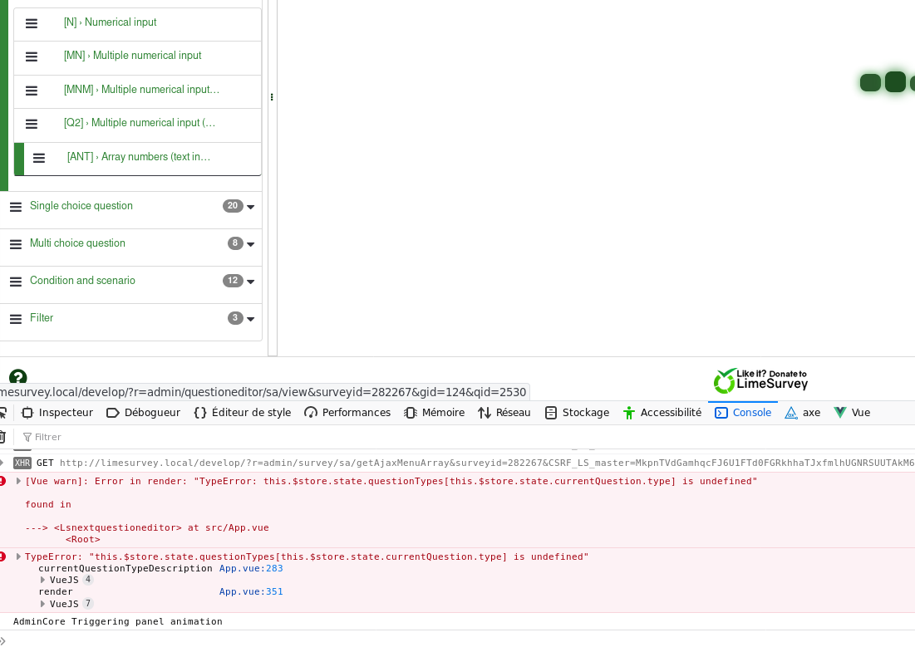
Task: Click the drag handle for Single choice question group
Action: 15,207
